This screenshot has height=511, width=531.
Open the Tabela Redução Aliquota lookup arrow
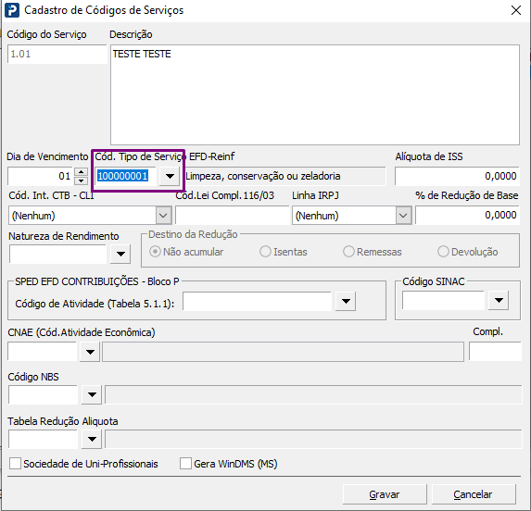click(x=92, y=439)
